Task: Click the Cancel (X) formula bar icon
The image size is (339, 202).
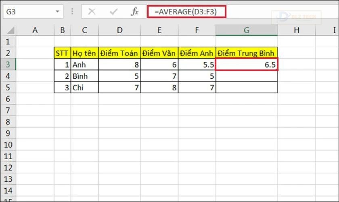Action: click(92, 12)
